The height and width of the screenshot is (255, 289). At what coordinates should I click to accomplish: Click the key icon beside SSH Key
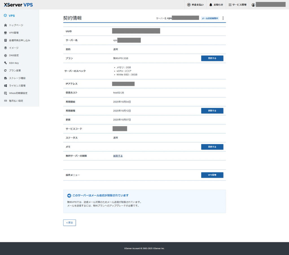tap(5, 63)
